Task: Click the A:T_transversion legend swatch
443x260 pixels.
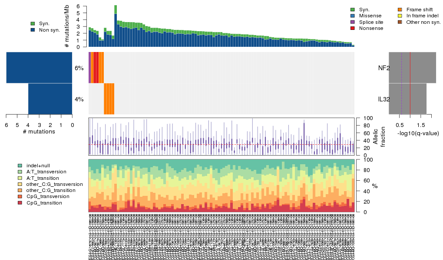Action: coord(20,172)
